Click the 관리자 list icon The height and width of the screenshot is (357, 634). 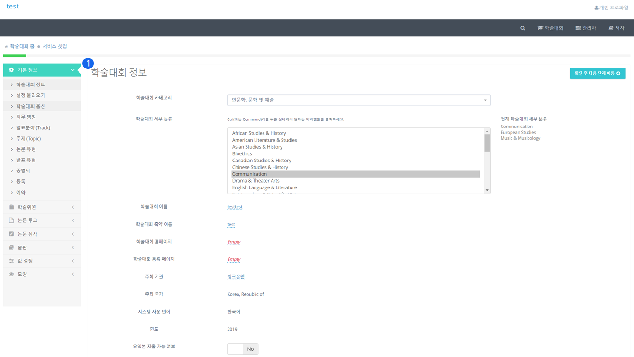[578, 28]
